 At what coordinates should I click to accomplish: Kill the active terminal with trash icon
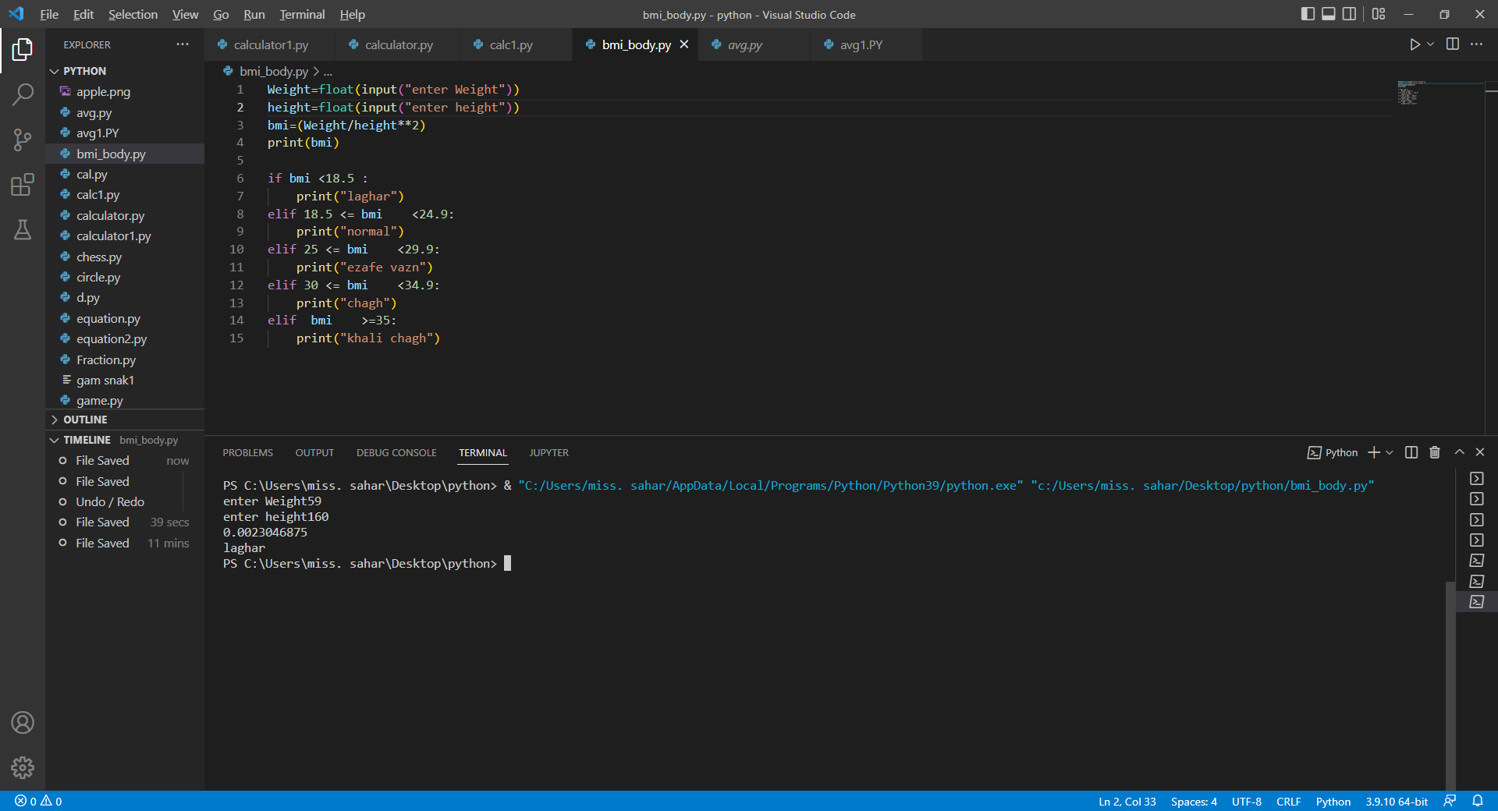click(1434, 452)
